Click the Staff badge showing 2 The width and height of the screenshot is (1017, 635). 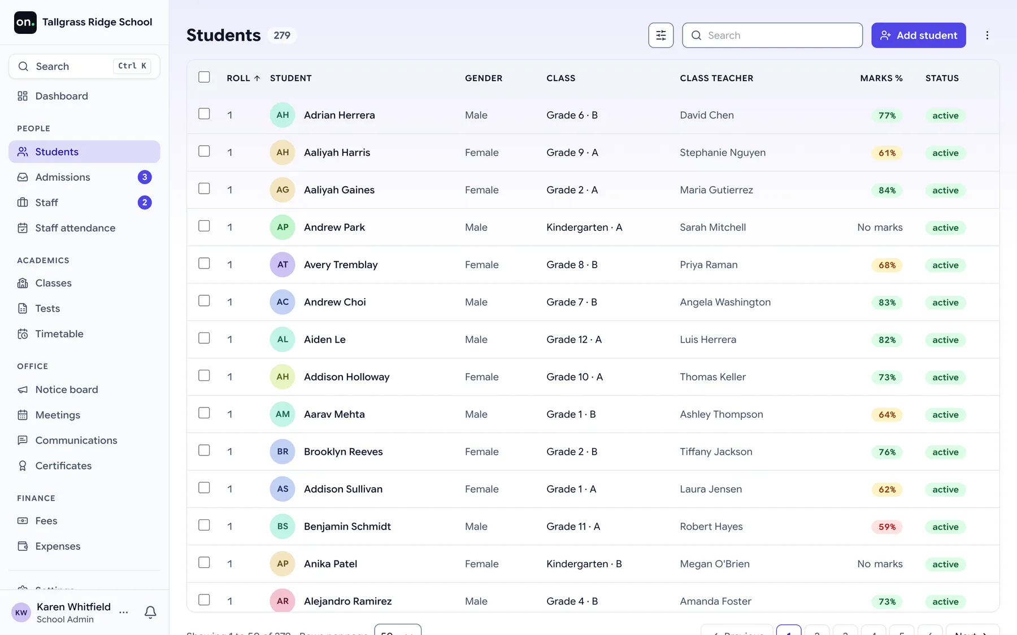145,203
